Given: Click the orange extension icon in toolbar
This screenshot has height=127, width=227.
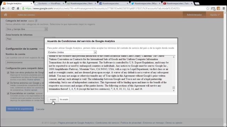Looking at the screenshot, I should 218,8.
